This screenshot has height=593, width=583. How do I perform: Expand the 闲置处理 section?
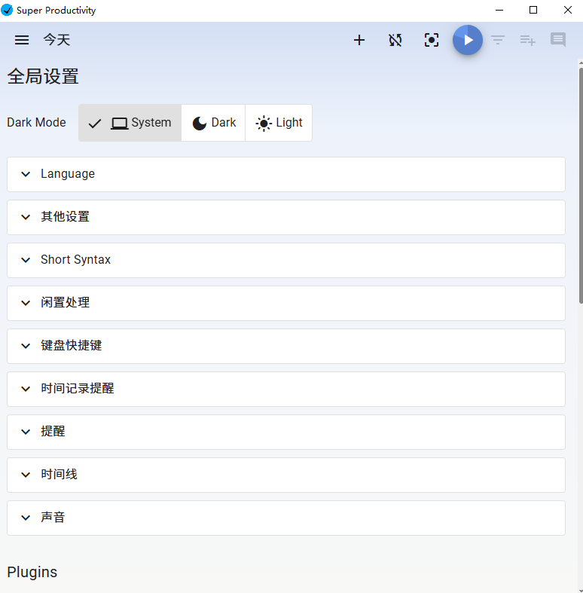[x=286, y=304]
